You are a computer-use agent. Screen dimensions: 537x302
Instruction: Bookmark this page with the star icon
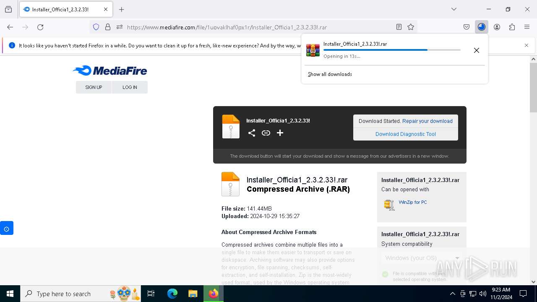pos(411,27)
